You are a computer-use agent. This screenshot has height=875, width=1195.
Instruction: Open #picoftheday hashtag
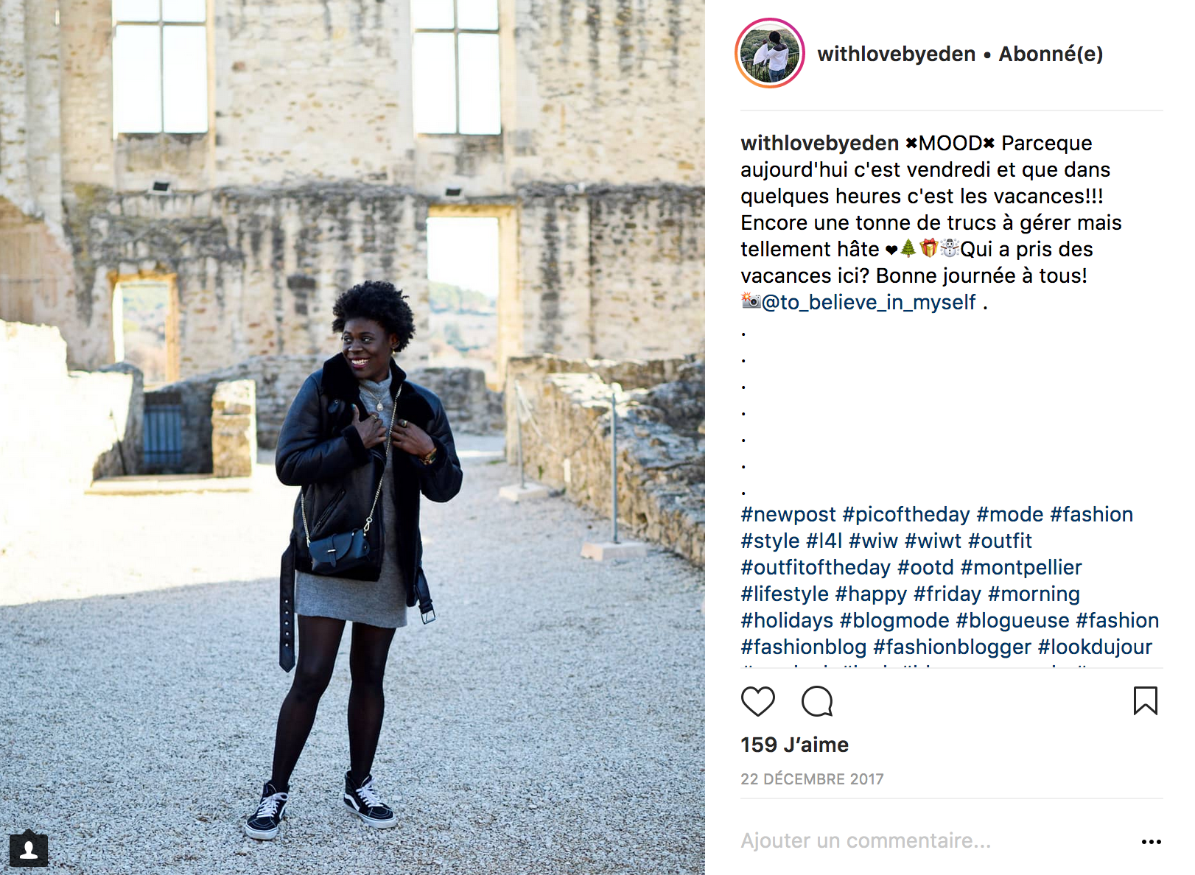coord(906,514)
